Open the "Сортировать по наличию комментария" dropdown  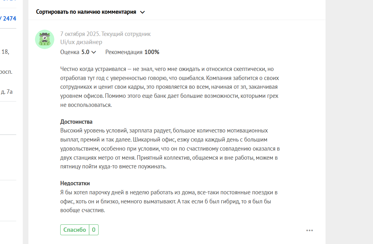[x=86, y=12]
